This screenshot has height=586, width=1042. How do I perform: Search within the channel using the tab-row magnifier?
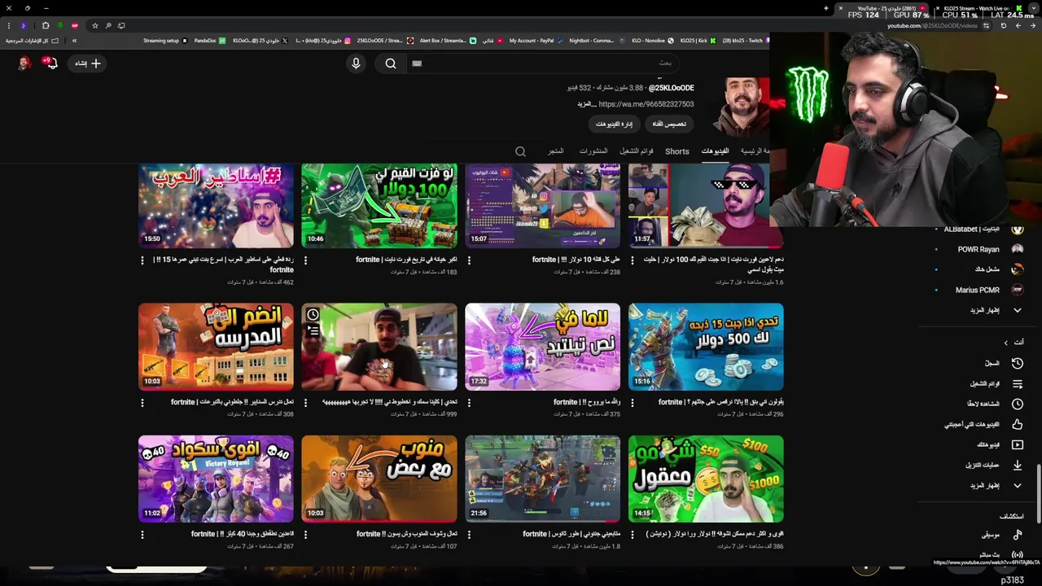[520, 151]
